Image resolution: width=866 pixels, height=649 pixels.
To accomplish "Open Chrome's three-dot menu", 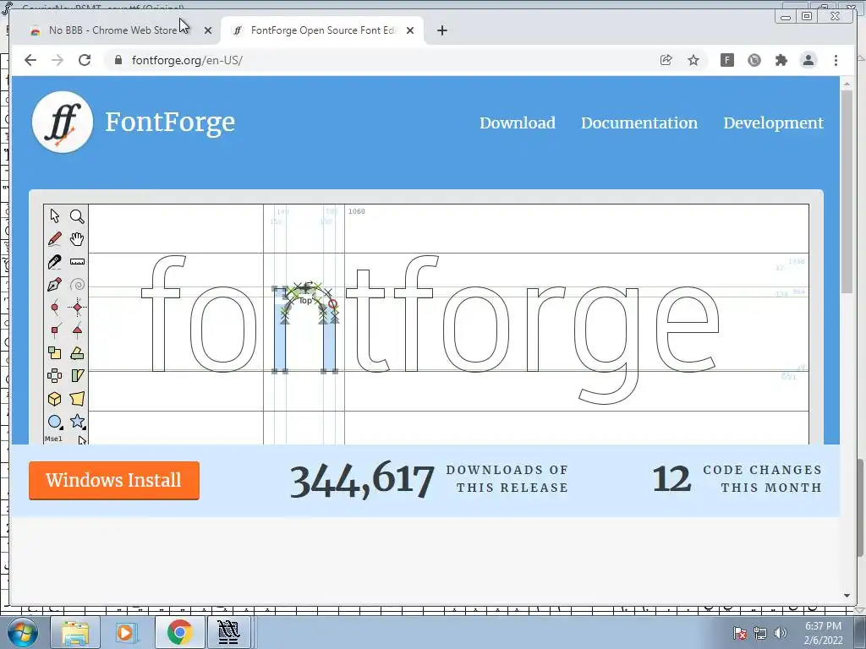I will (836, 60).
